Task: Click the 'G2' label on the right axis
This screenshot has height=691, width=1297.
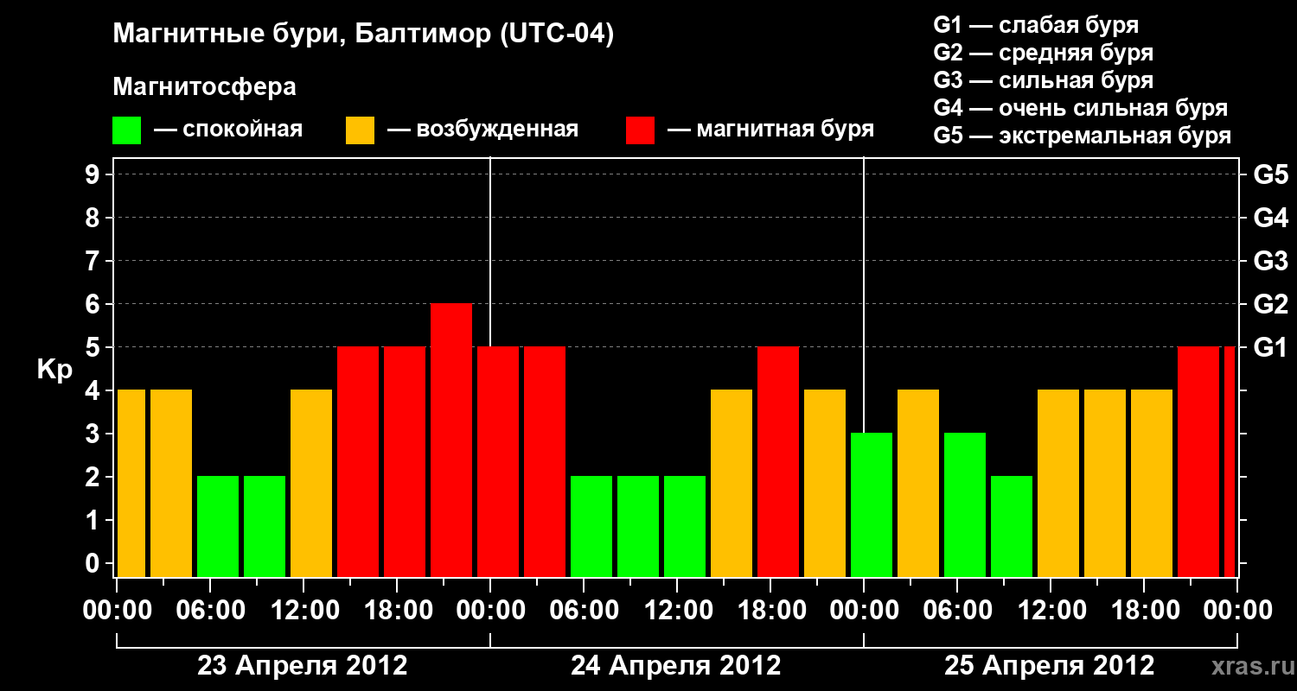Action: coord(1270,304)
